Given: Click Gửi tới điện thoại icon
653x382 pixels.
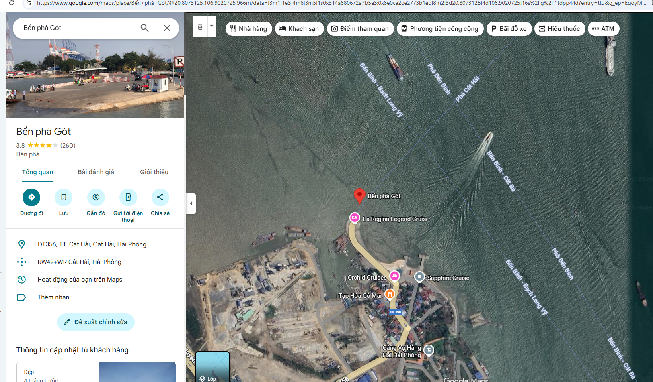Looking at the screenshot, I should [x=128, y=197].
